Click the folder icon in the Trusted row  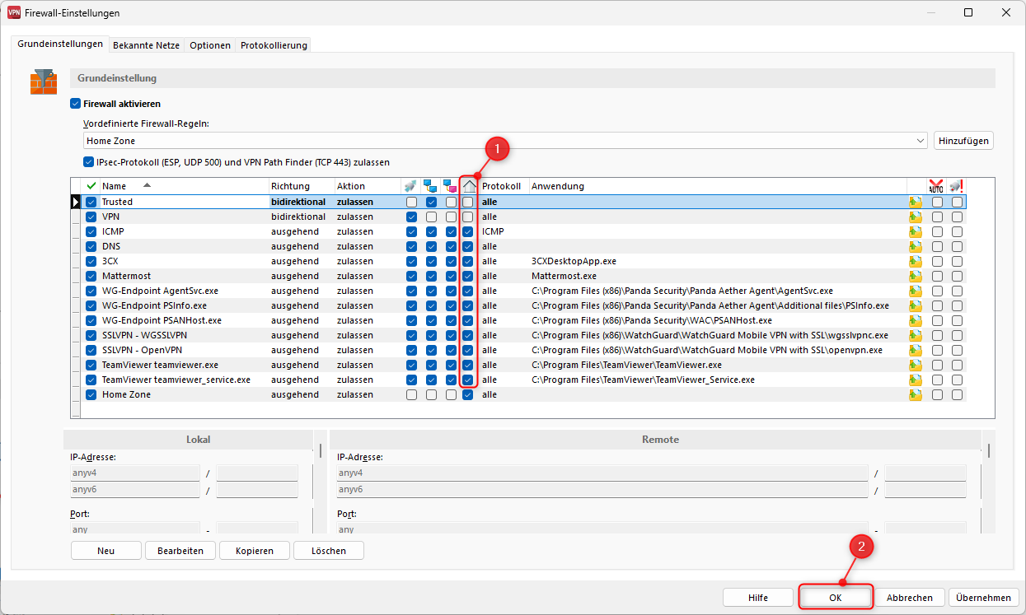(x=916, y=202)
